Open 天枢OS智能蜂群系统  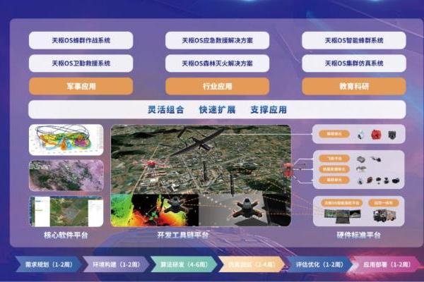pos(354,40)
